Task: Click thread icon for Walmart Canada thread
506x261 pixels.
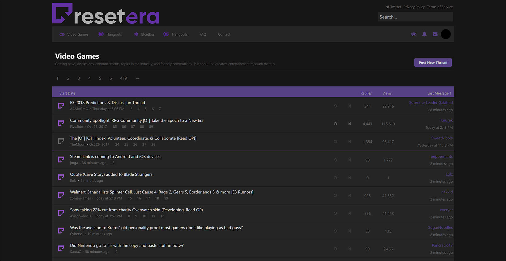Action: pyautogui.click(x=61, y=195)
